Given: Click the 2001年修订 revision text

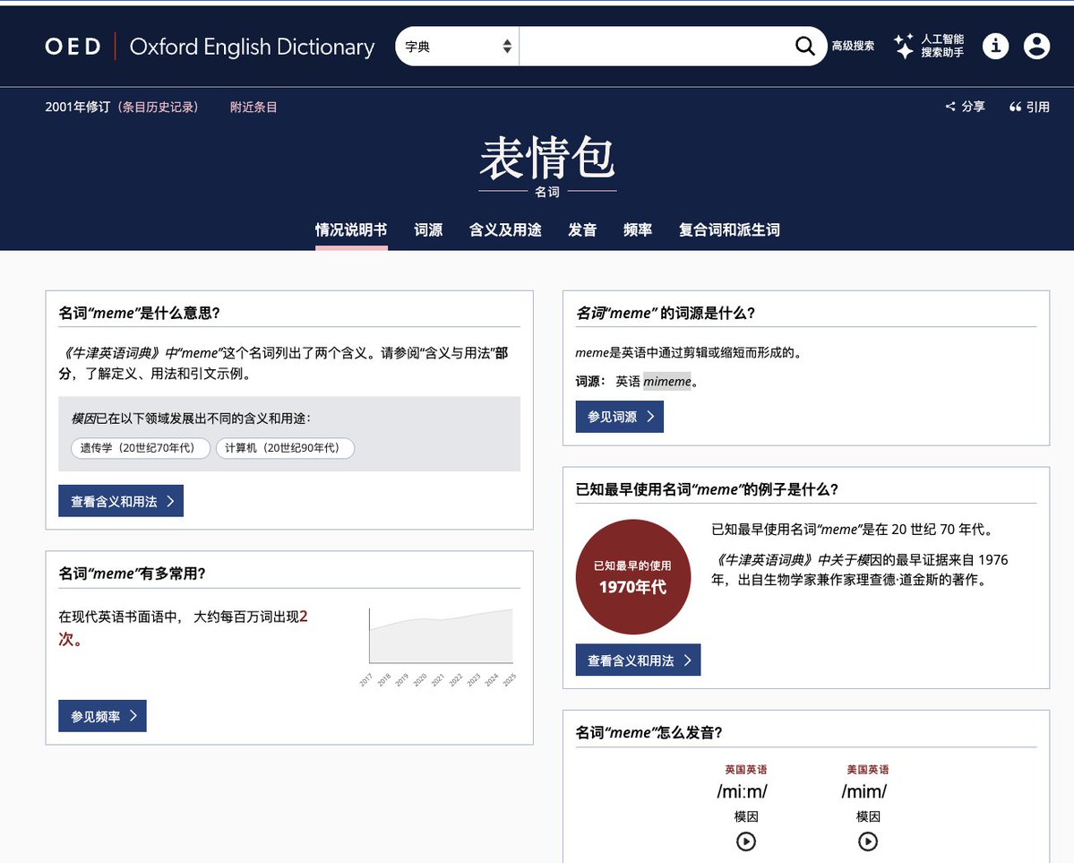Looking at the screenshot, I should (x=77, y=107).
